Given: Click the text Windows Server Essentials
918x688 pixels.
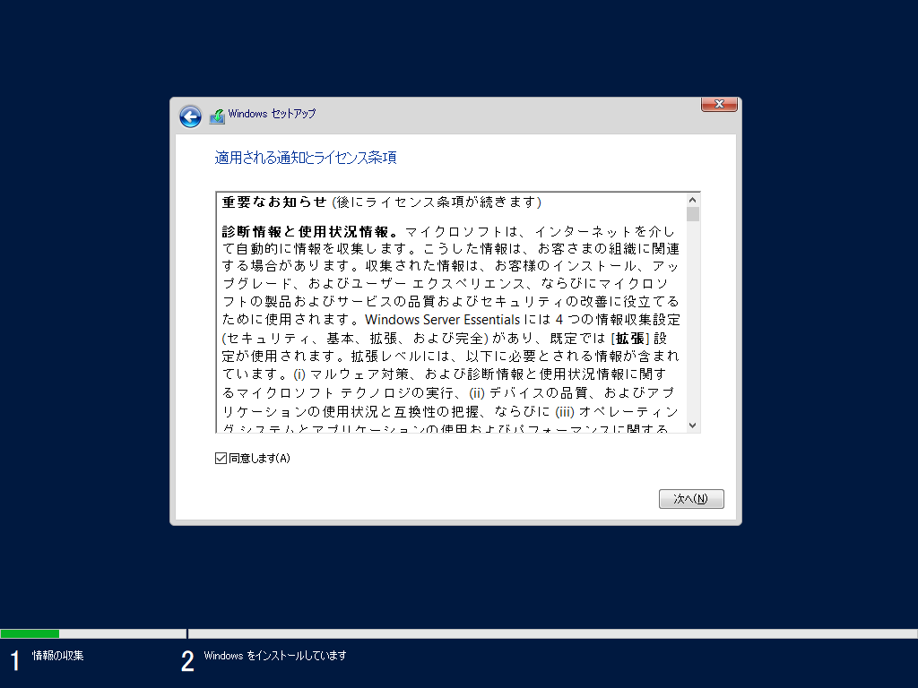Looking at the screenshot, I should tap(443, 320).
